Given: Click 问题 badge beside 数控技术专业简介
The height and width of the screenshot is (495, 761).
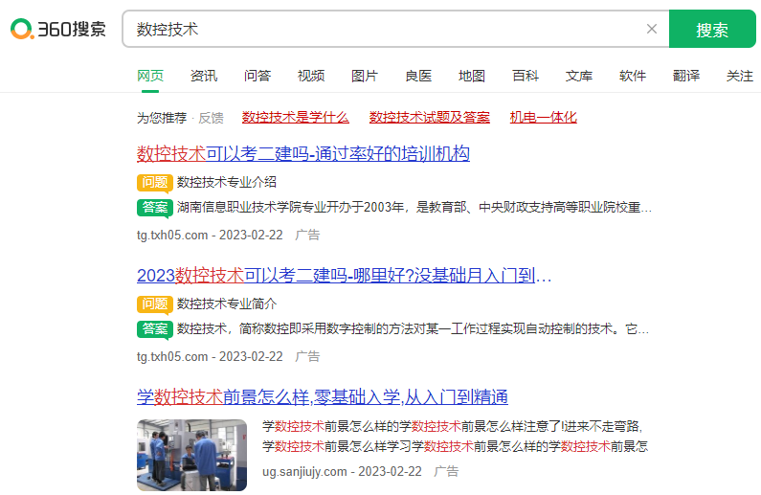Looking at the screenshot, I should pyautogui.click(x=155, y=304).
